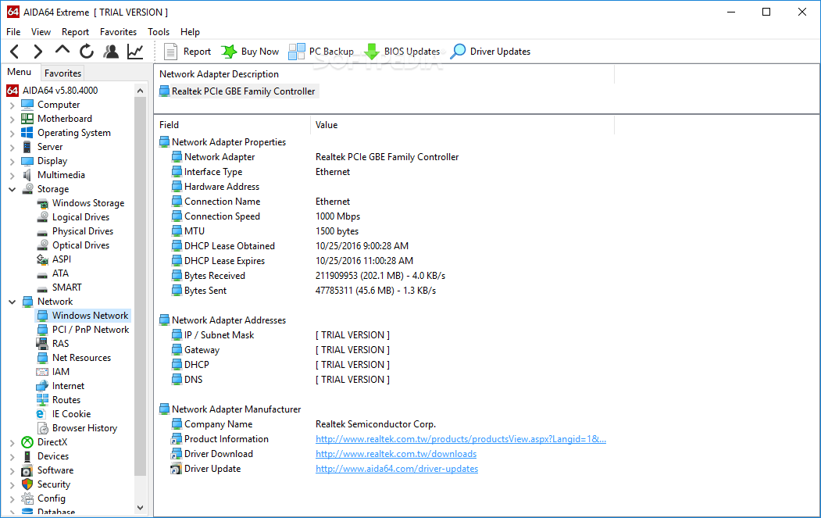Refresh the current page

coord(87,52)
